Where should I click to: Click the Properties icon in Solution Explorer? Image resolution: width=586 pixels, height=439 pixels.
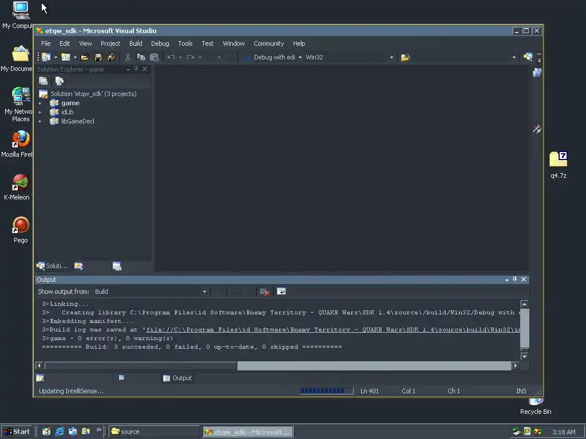(43, 81)
